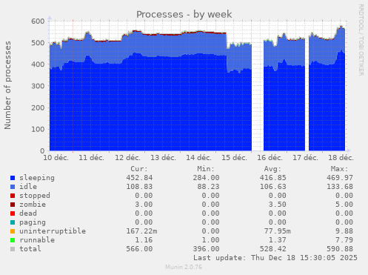Viewport: 368px width, 275px height.
Task: Click total minimum value 396.00
Action: click(206, 249)
